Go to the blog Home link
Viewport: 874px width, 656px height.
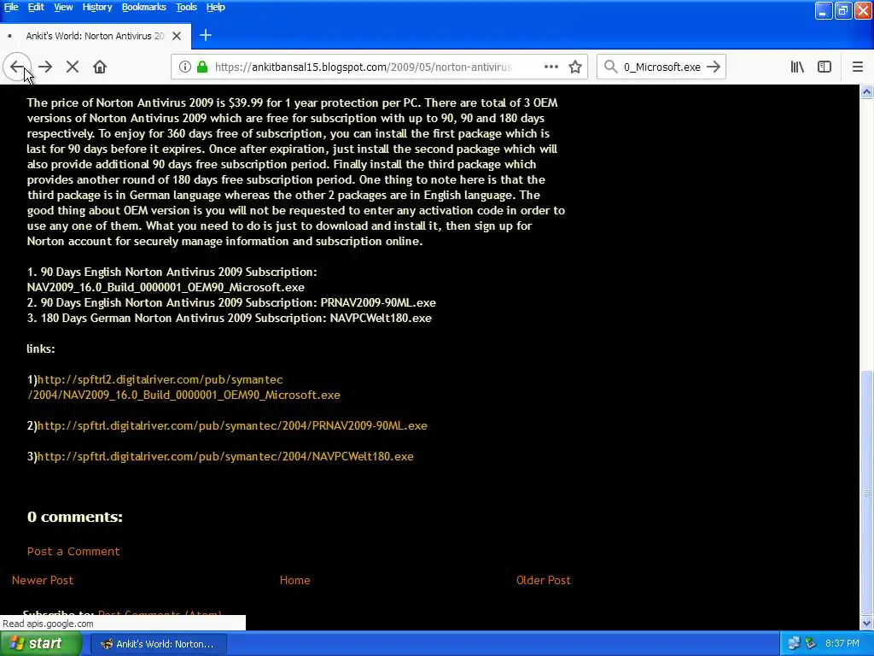[x=294, y=580]
